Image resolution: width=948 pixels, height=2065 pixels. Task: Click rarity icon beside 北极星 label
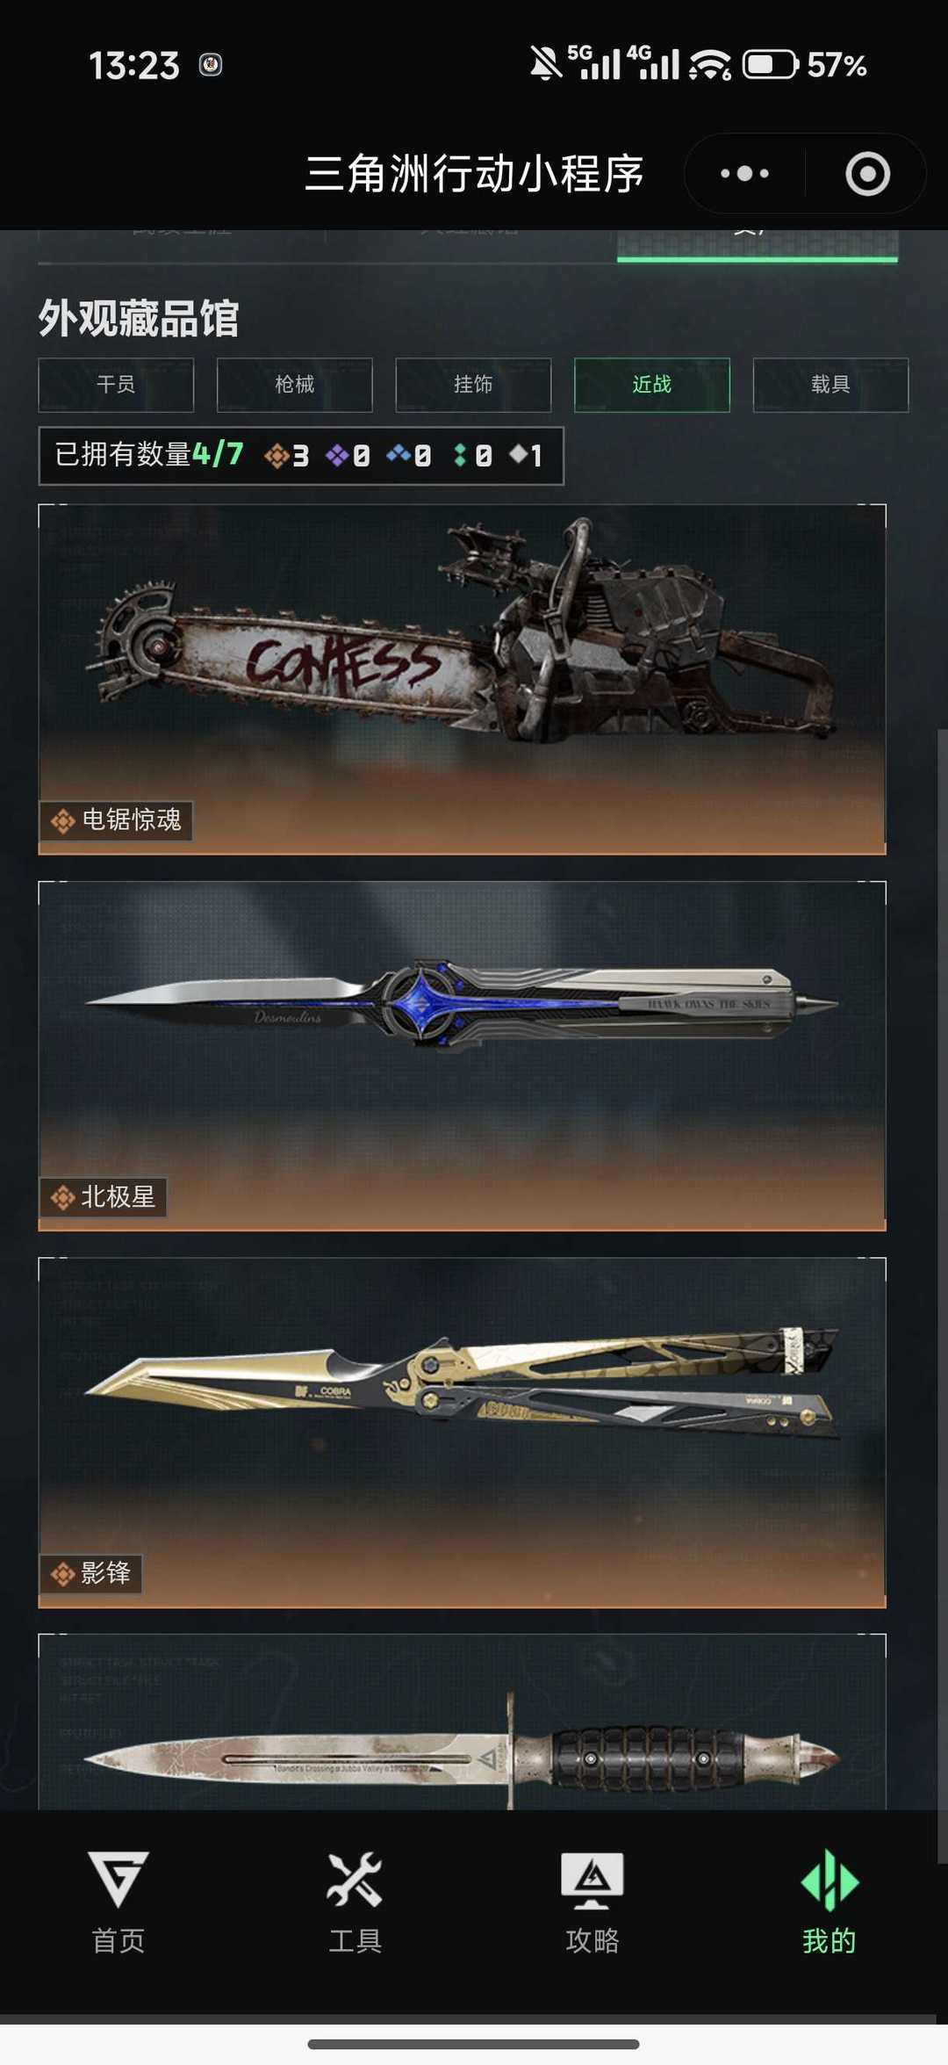coord(62,1197)
